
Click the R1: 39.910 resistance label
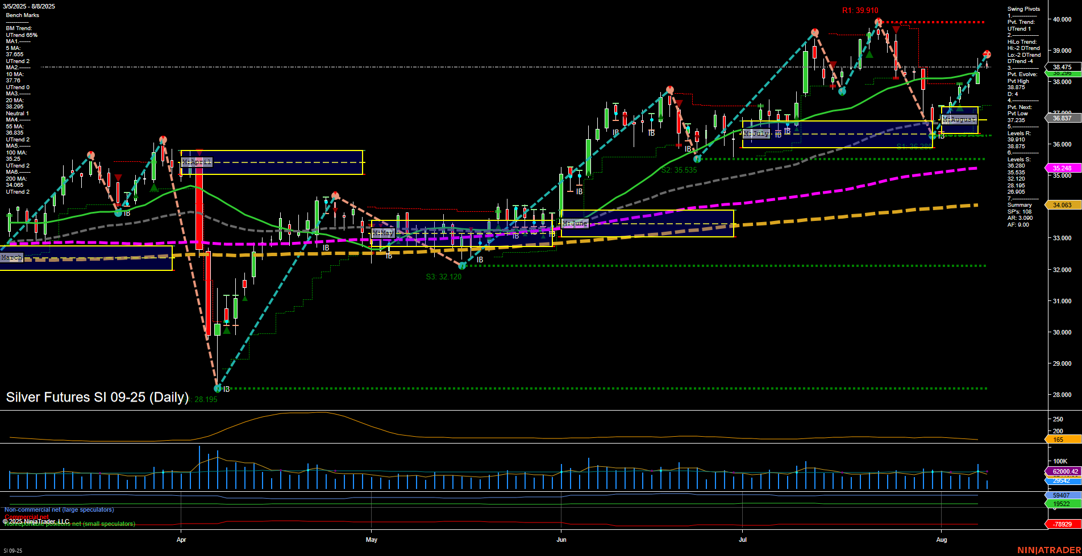tap(859, 10)
